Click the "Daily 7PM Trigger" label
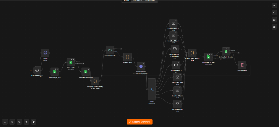 (37, 76)
